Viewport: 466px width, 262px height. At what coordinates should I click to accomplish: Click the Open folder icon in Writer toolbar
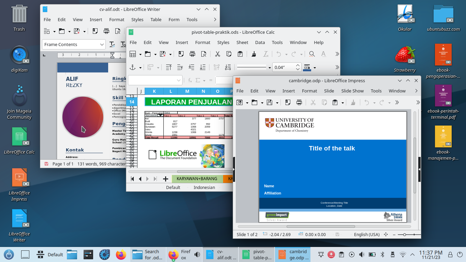coord(62,31)
